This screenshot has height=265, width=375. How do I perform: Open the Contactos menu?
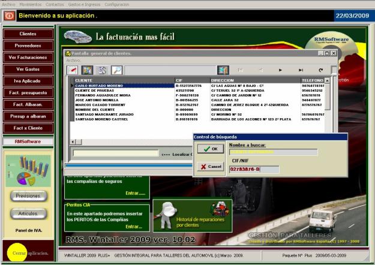55,4
